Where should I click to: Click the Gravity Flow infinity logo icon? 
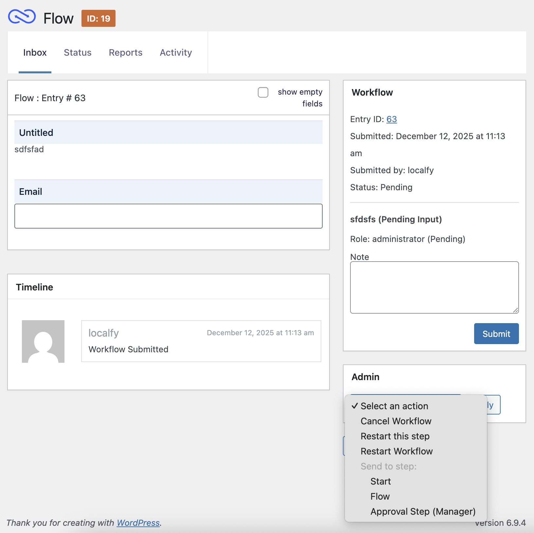[x=22, y=17]
